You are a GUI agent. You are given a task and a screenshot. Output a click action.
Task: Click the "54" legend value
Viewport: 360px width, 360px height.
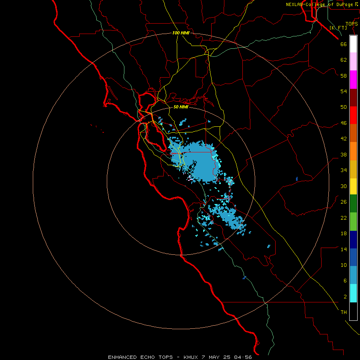[344, 92]
